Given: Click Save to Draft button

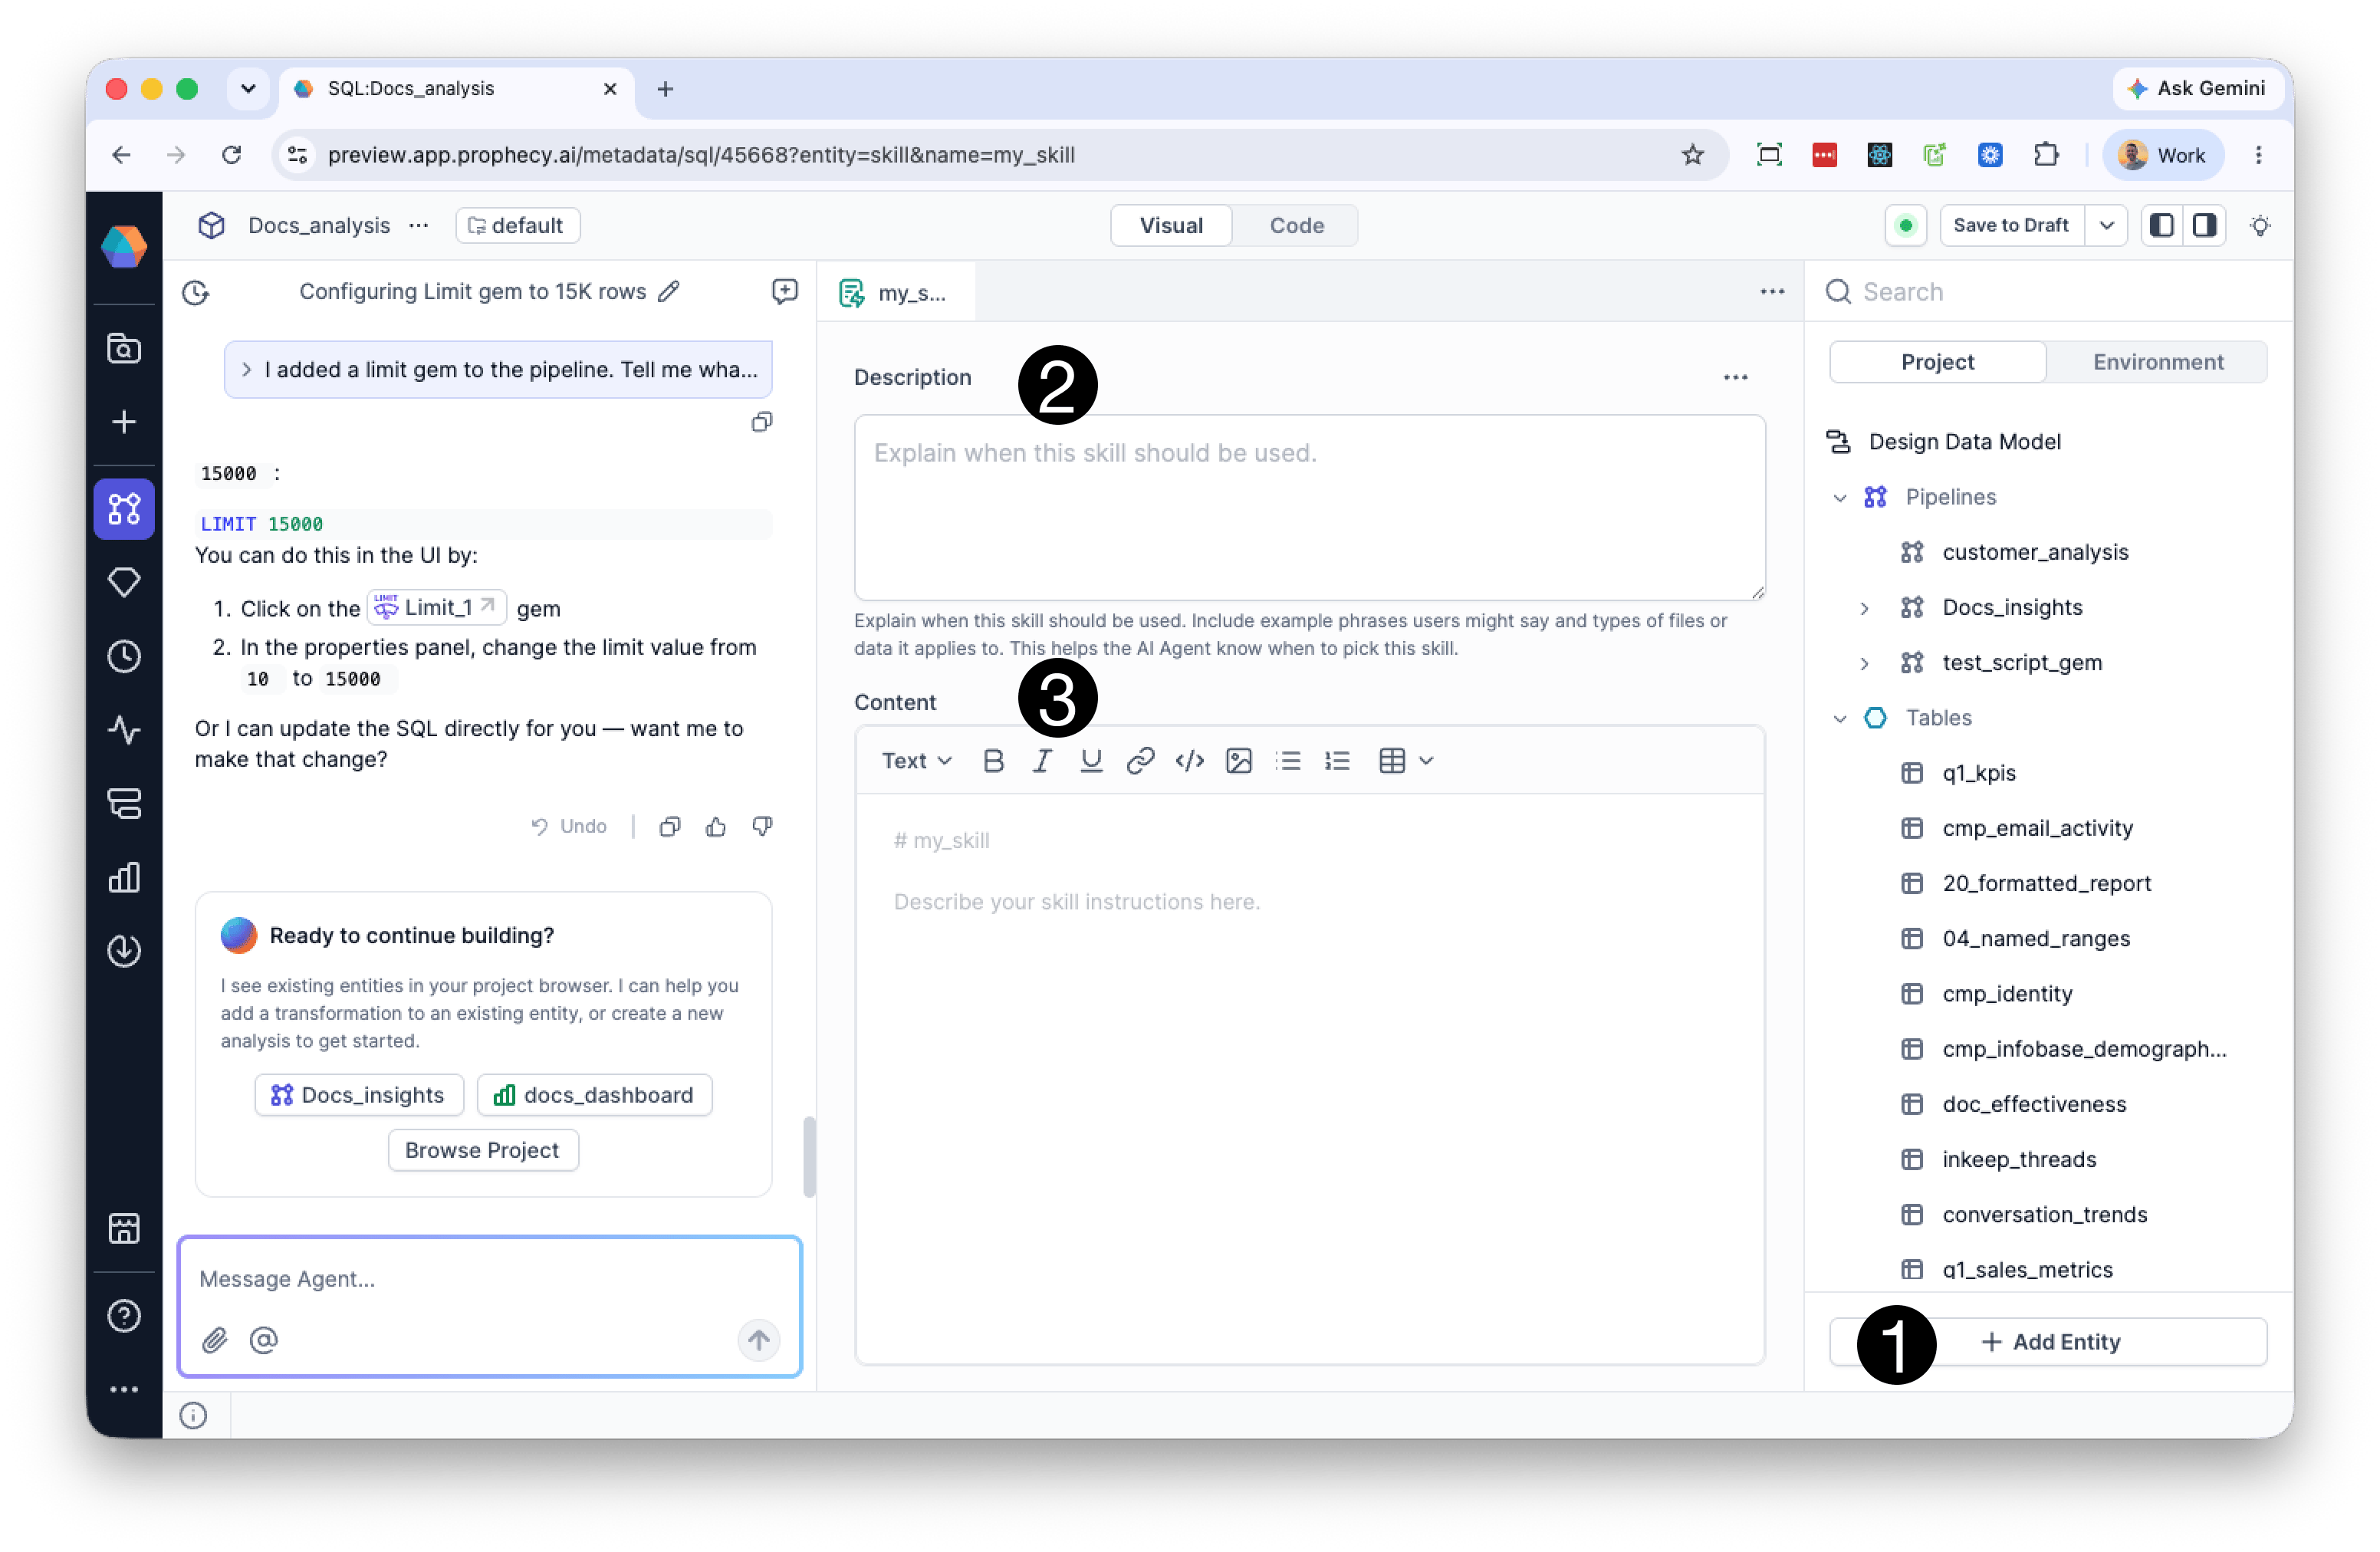Looking at the screenshot, I should click(x=2011, y=225).
